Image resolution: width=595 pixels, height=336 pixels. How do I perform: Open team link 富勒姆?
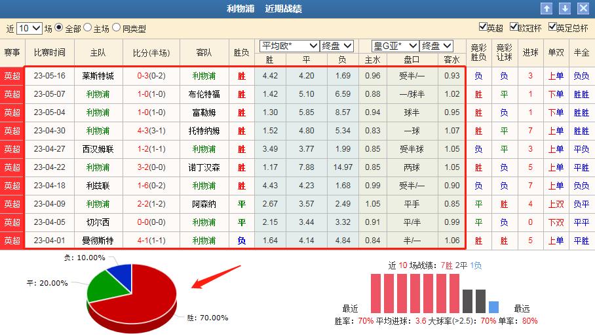[204, 112]
